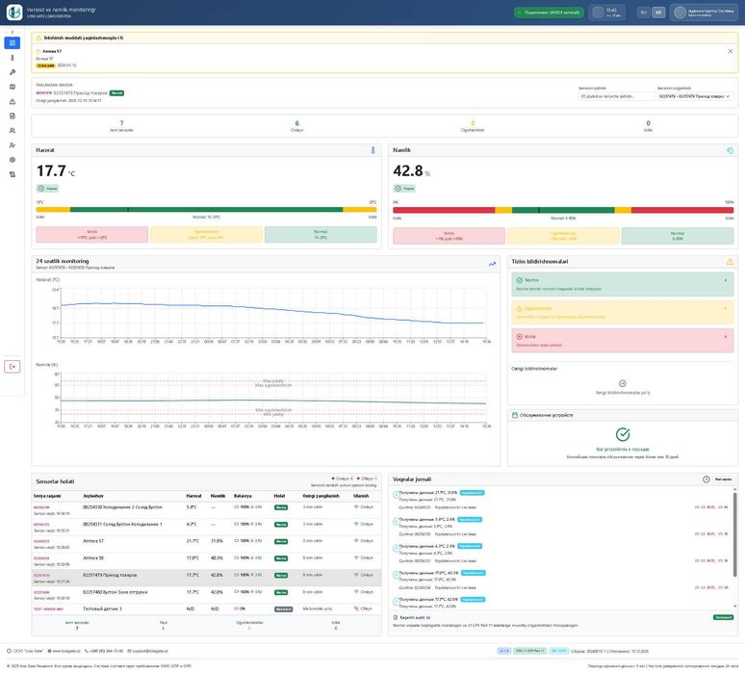Open the dashboard icon in the sidebar
745x673 pixels.
click(x=13, y=43)
